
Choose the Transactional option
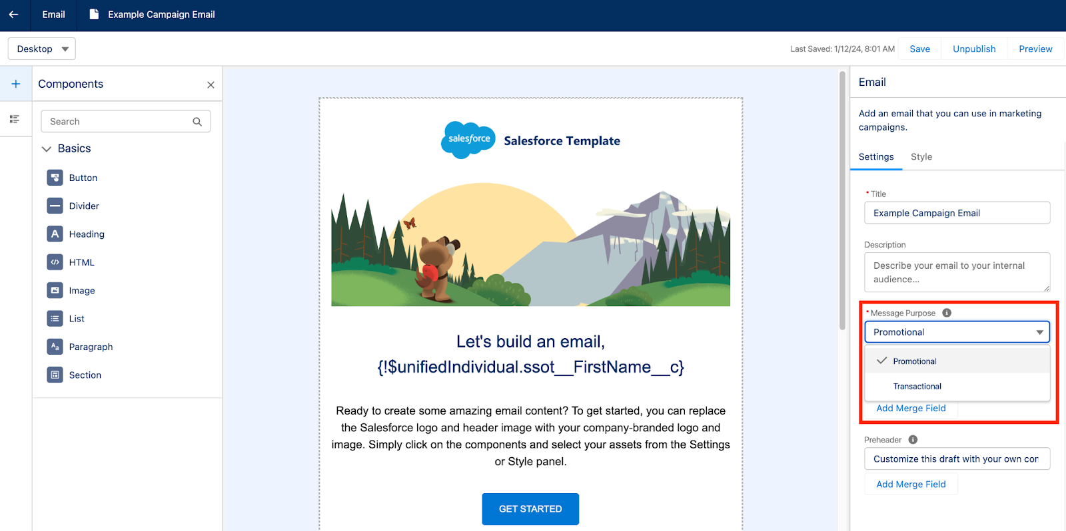click(957, 386)
